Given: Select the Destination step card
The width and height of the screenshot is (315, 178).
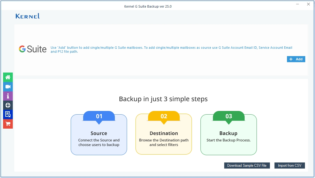Looking at the screenshot, I should pyautogui.click(x=164, y=135).
